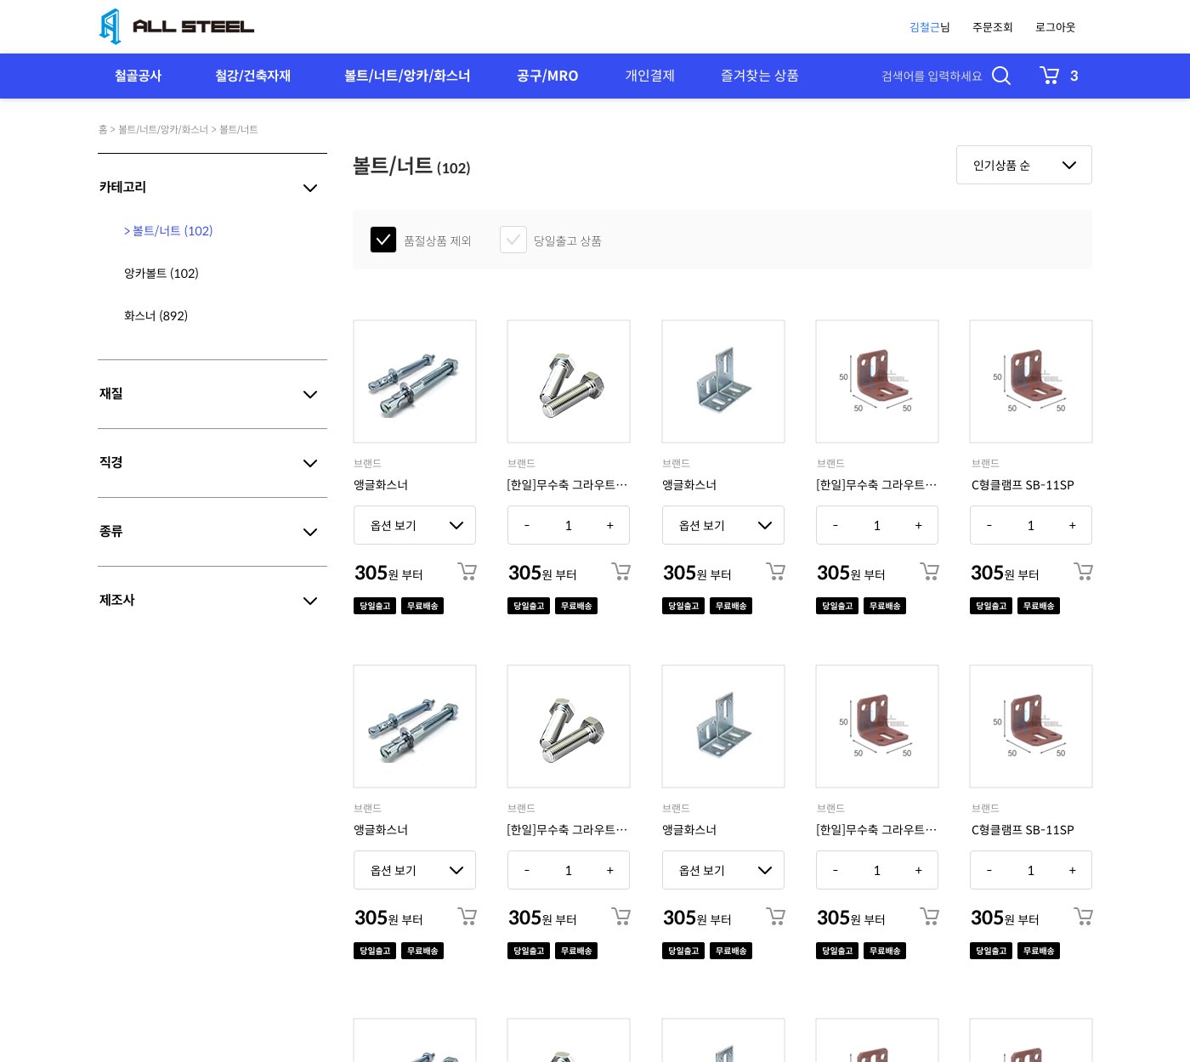Enable the 당일출고 상품 filter checkbox
Viewport: 1190px width, 1062px height.
(x=513, y=240)
